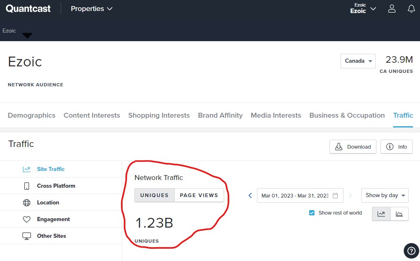Click the Info button
Viewport: 420px width, 261px height.
pos(396,147)
